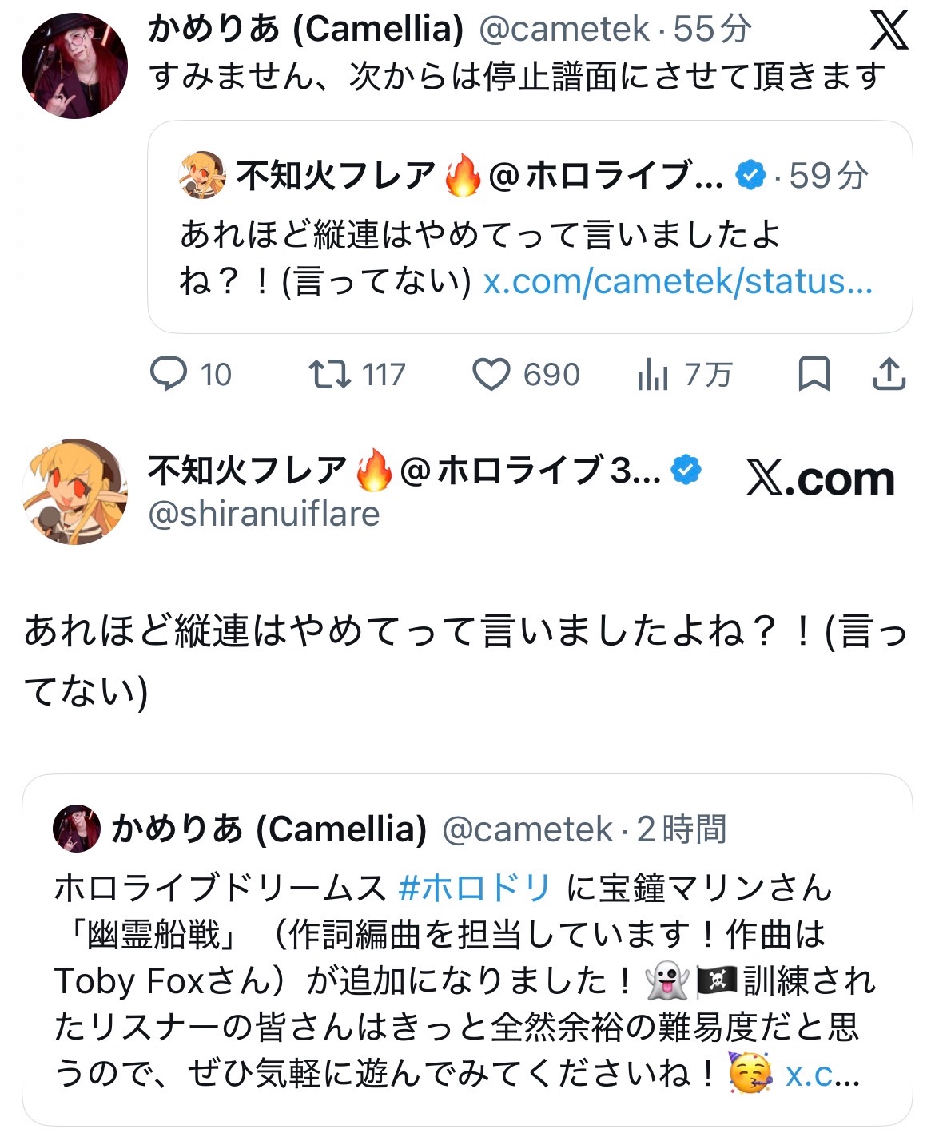The height and width of the screenshot is (1145, 935).
Task: Open quoted tweet posted 59分 ago
Action: point(530,227)
